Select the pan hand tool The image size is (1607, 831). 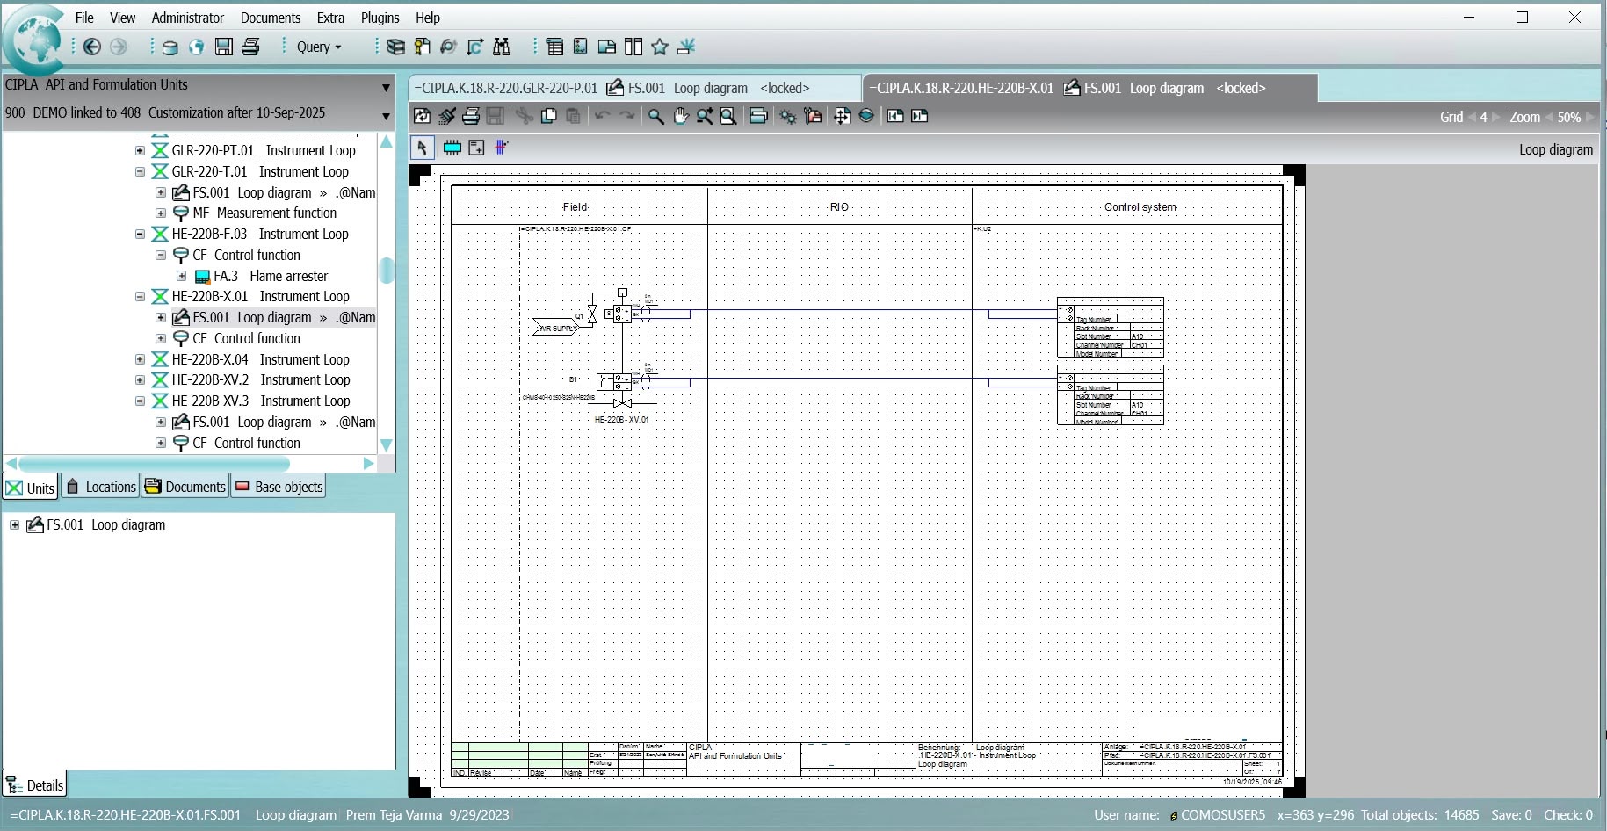[680, 117]
